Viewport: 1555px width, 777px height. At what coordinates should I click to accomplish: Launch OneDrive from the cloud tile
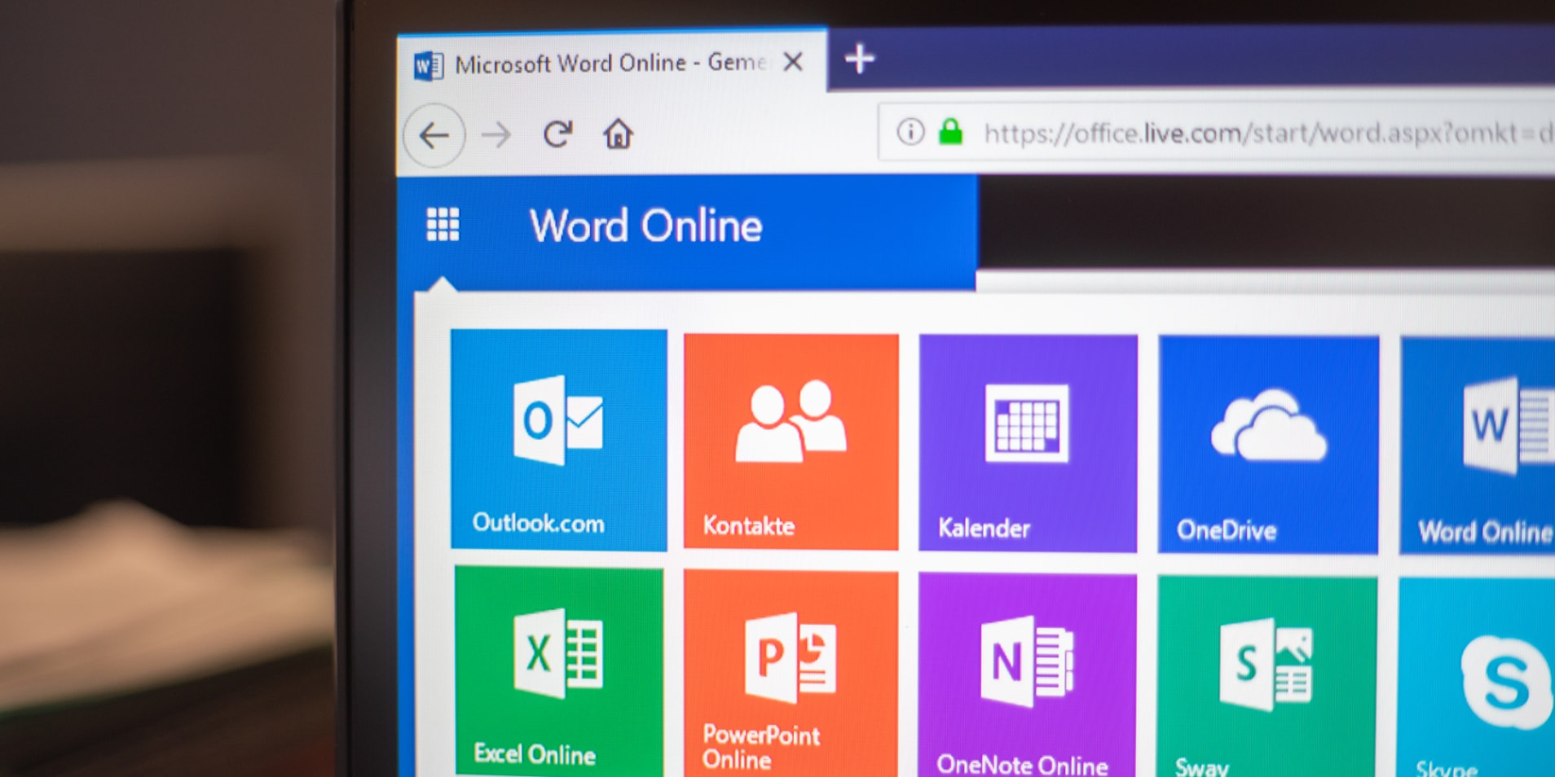(x=1268, y=445)
